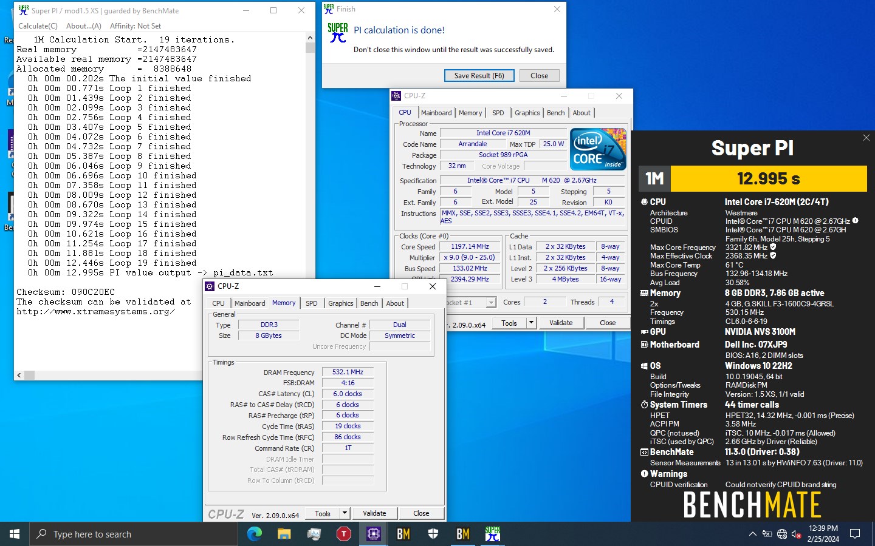Click Save Result (F6) button
The height and width of the screenshot is (546, 875).
coord(479,76)
